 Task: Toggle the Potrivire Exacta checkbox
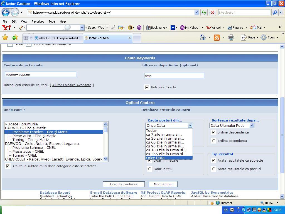pyautogui.click(x=147, y=87)
